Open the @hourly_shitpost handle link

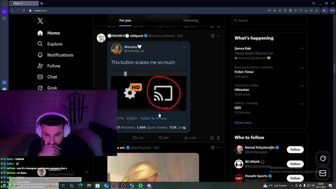161,36
